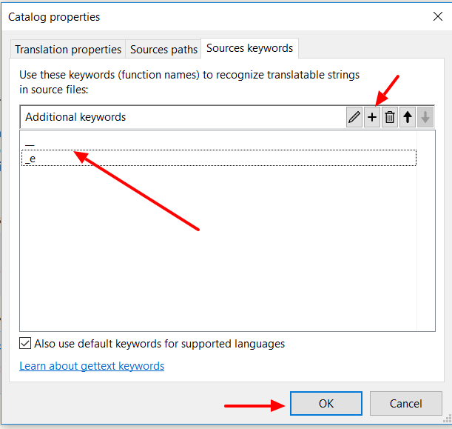Move keyword up with up arrow
The image size is (452, 429).
click(408, 117)
